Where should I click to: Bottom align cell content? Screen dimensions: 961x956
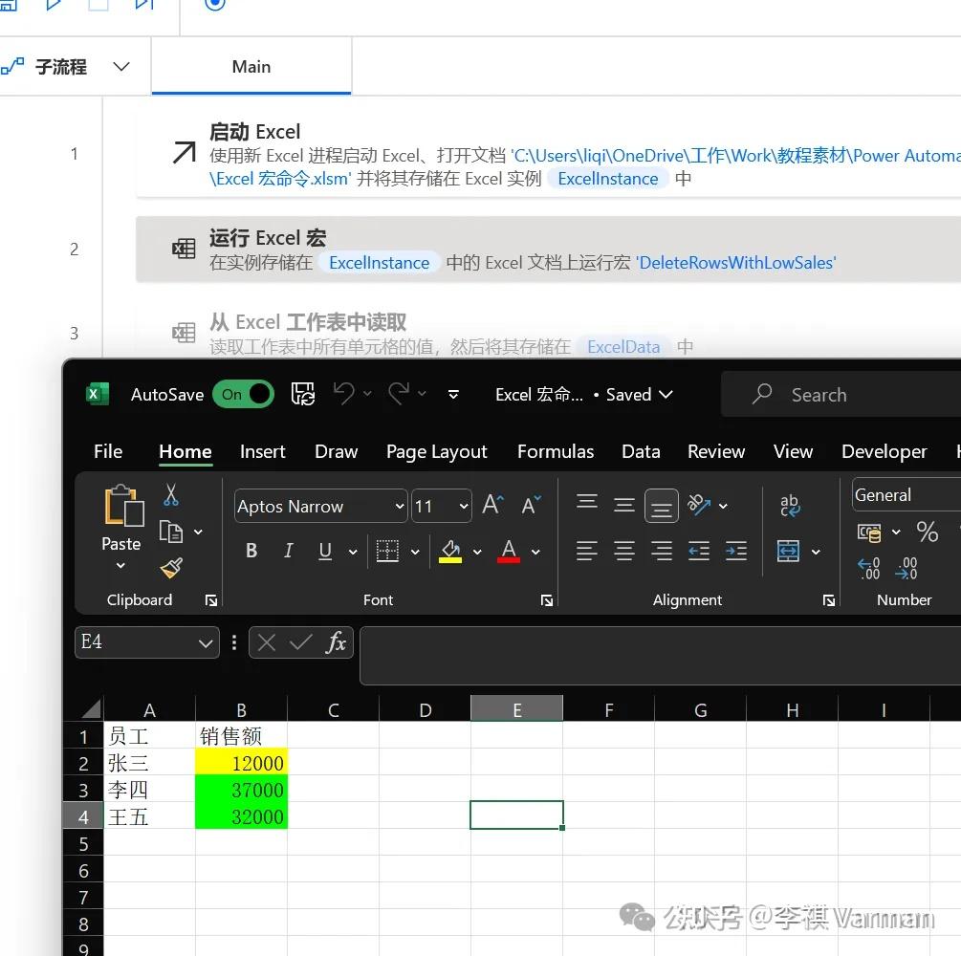(x=662, y=506)
